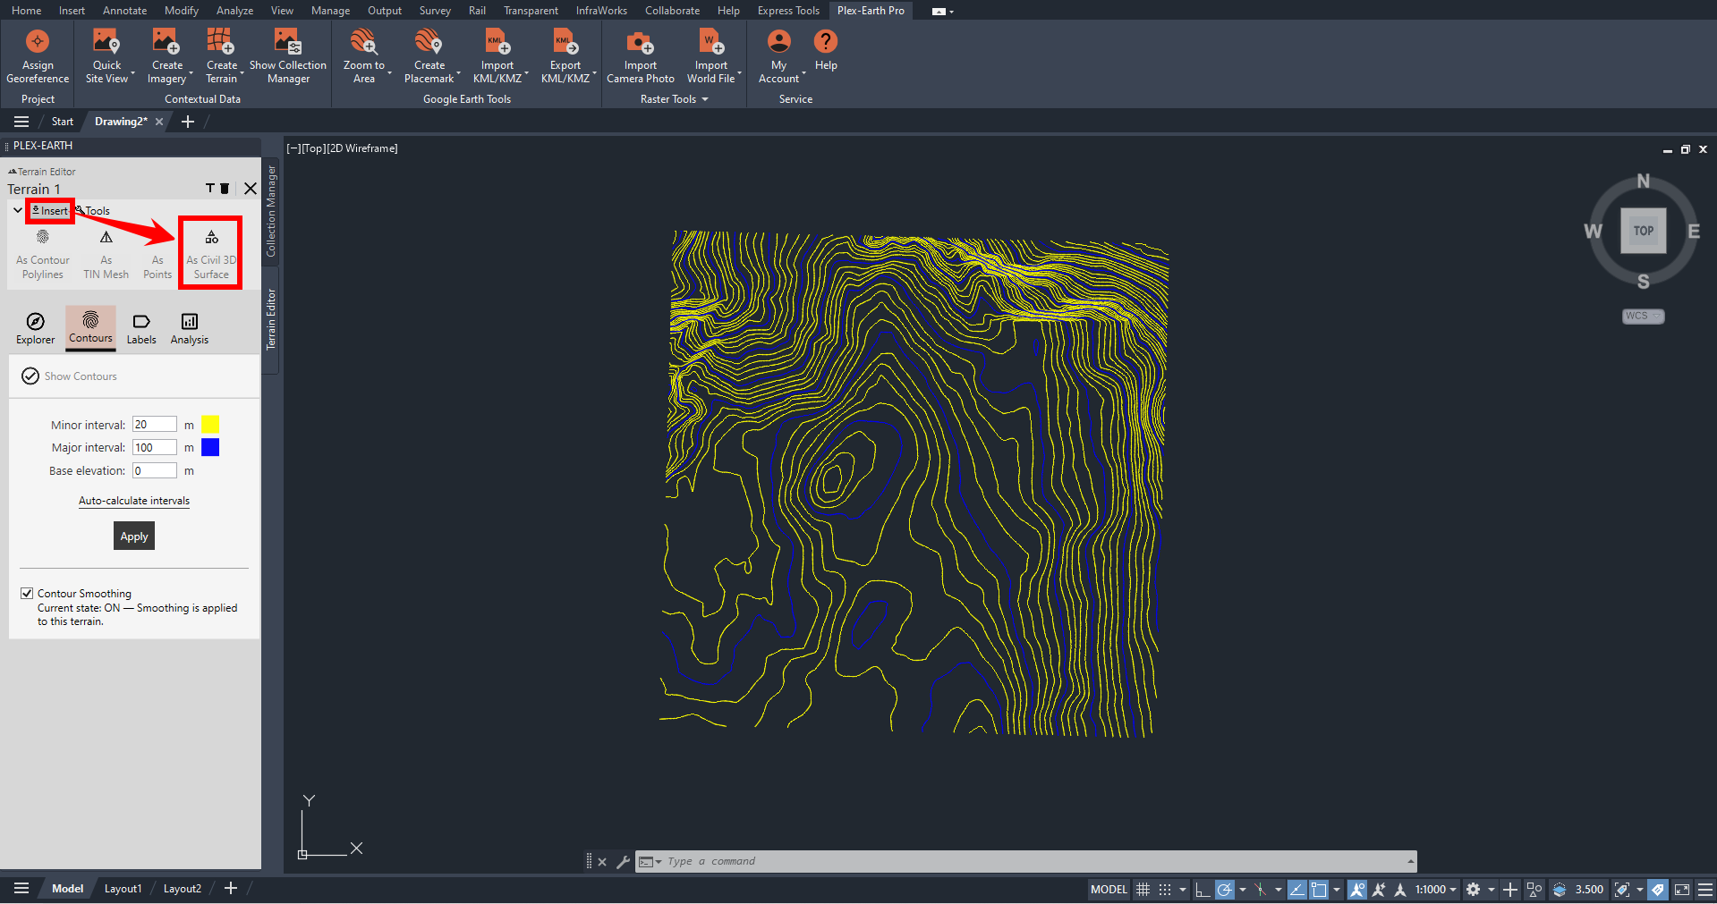Click the Auto-calculate intervals link
This screenshot has width=1717, height=904.
tap(134, 501)
